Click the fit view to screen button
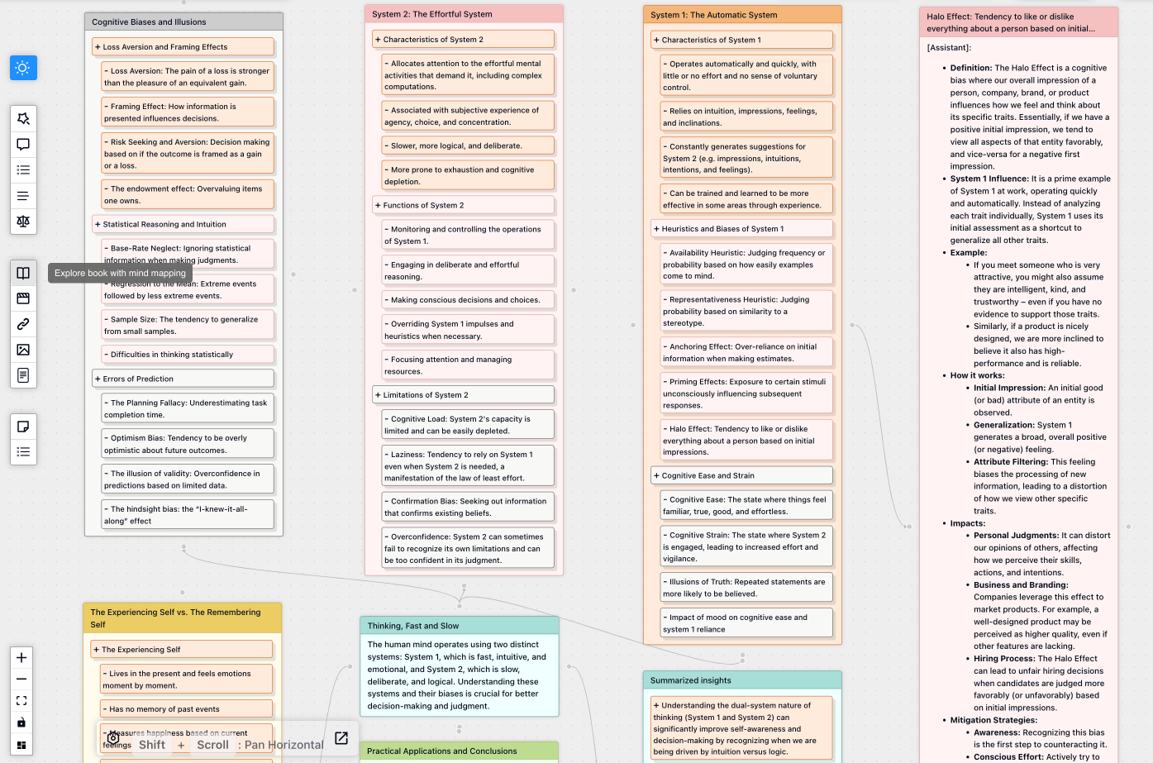 point(21,700)
